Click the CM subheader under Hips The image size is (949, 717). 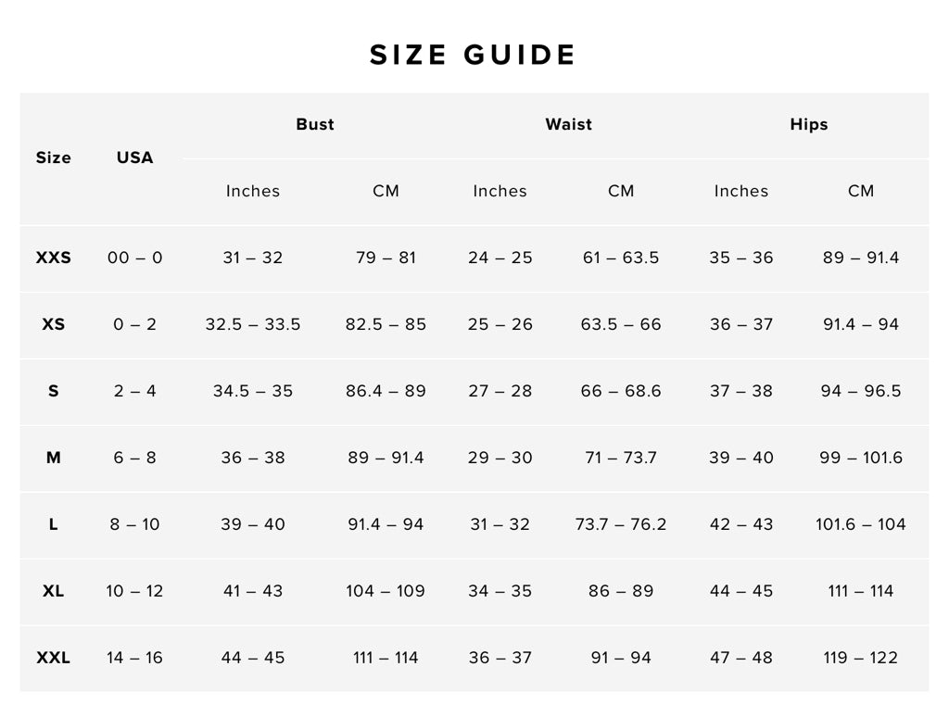coord(860,191)
